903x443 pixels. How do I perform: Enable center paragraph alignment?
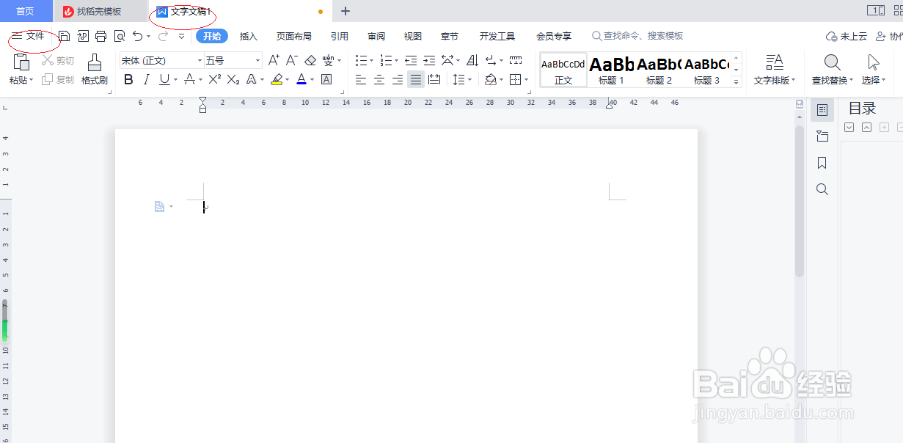tap(379, 78)
